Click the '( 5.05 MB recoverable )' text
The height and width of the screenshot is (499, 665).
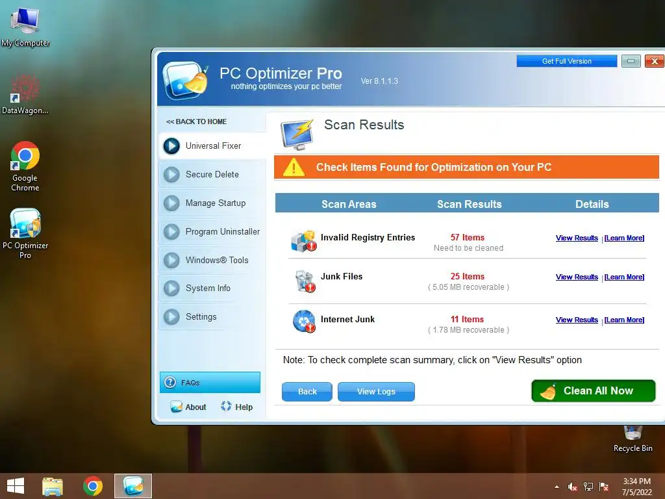468,287
